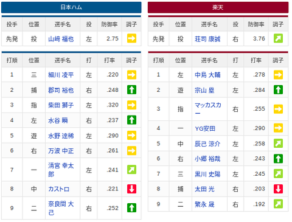Open 郡司 裕也 player link
Image resolution: width=292 pixels, height=222 pixels.
point(61,90)
